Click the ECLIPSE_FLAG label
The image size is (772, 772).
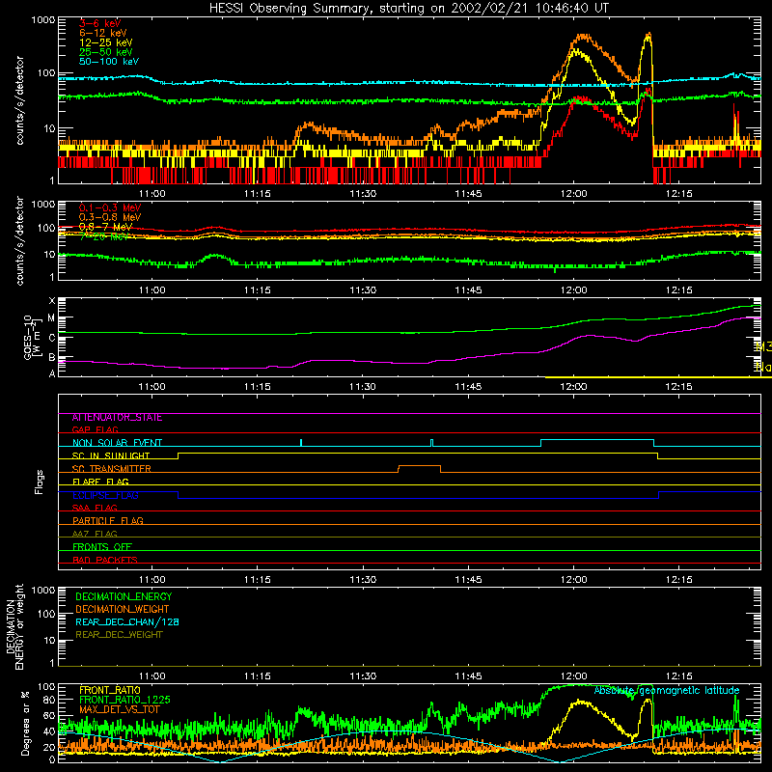click(105, 495)
